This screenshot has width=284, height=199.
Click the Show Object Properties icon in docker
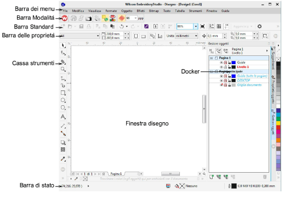pos(212,51)
